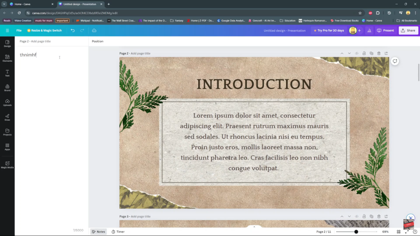420x236 pixels.
Task: Hide Page 2 with eye icon
Action: pyautogui.click(x=357, y=53)
